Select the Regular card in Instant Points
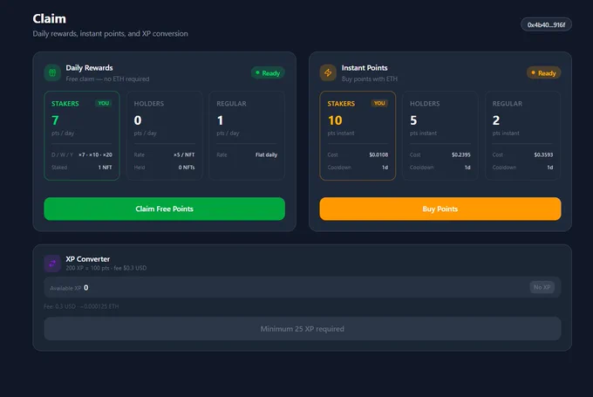This screenshot has width=593, height=397. tap(522, 135)
